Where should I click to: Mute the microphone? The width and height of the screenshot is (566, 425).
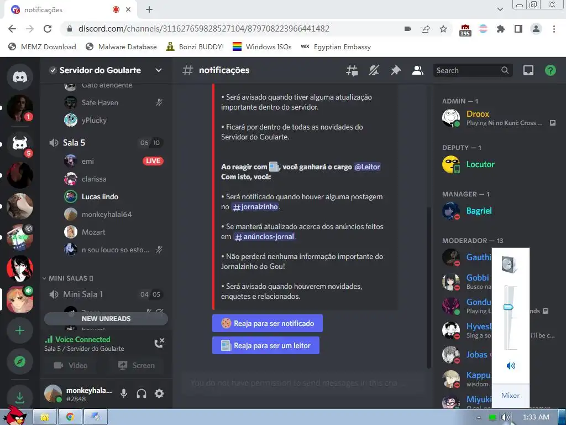(x=124, y=393)
